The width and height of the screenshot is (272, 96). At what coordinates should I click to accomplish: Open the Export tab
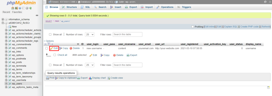click(x=131, y=7)
